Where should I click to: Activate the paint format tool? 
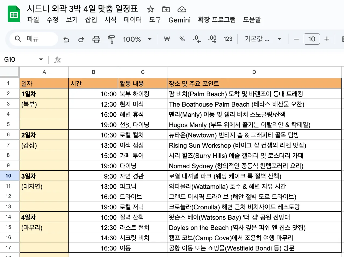111,39
